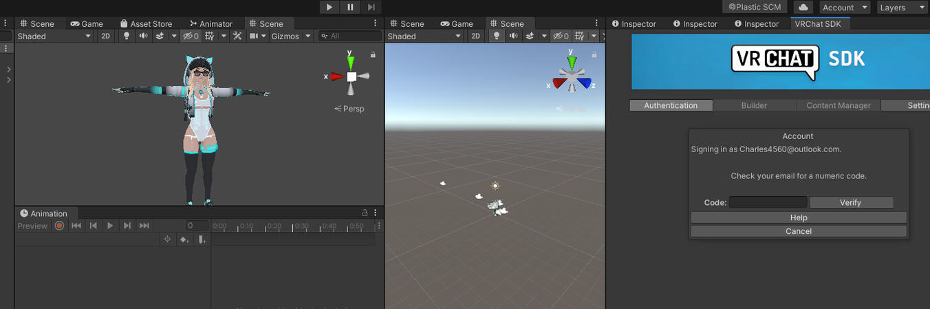Open the Content Manager tab

pyautogui.click(x=839, y=105)
